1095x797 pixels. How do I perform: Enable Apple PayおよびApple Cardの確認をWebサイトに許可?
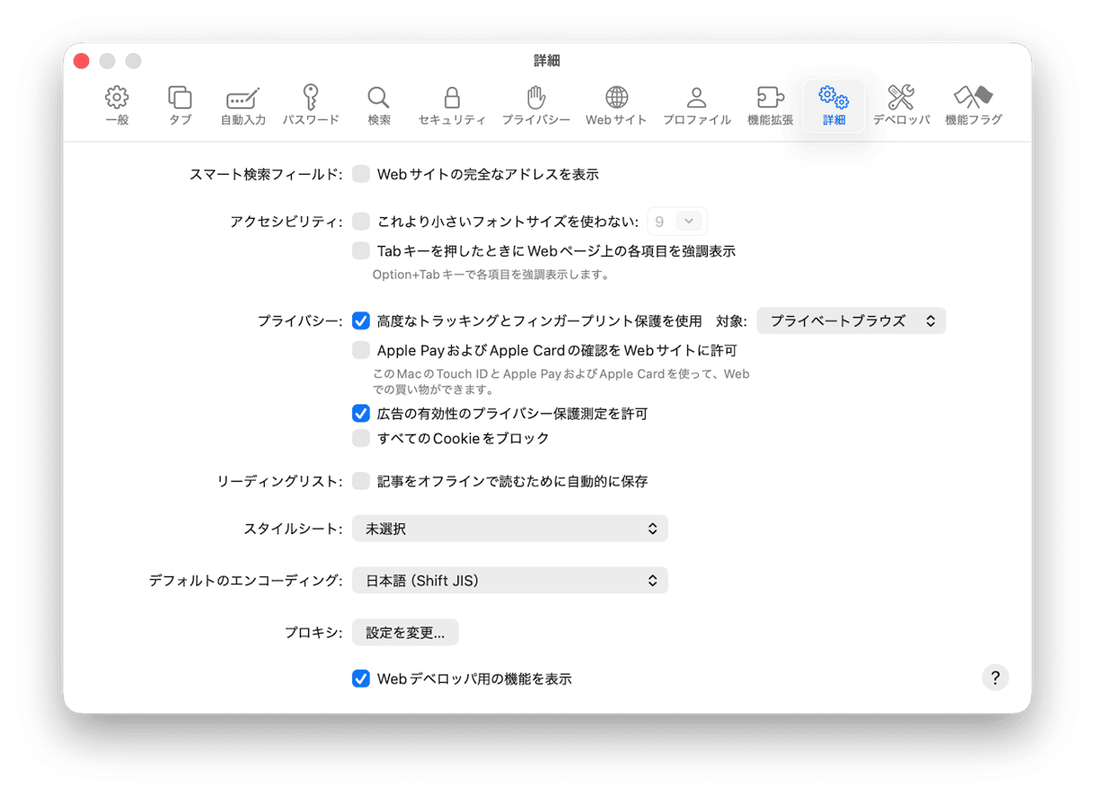[361, 350]
